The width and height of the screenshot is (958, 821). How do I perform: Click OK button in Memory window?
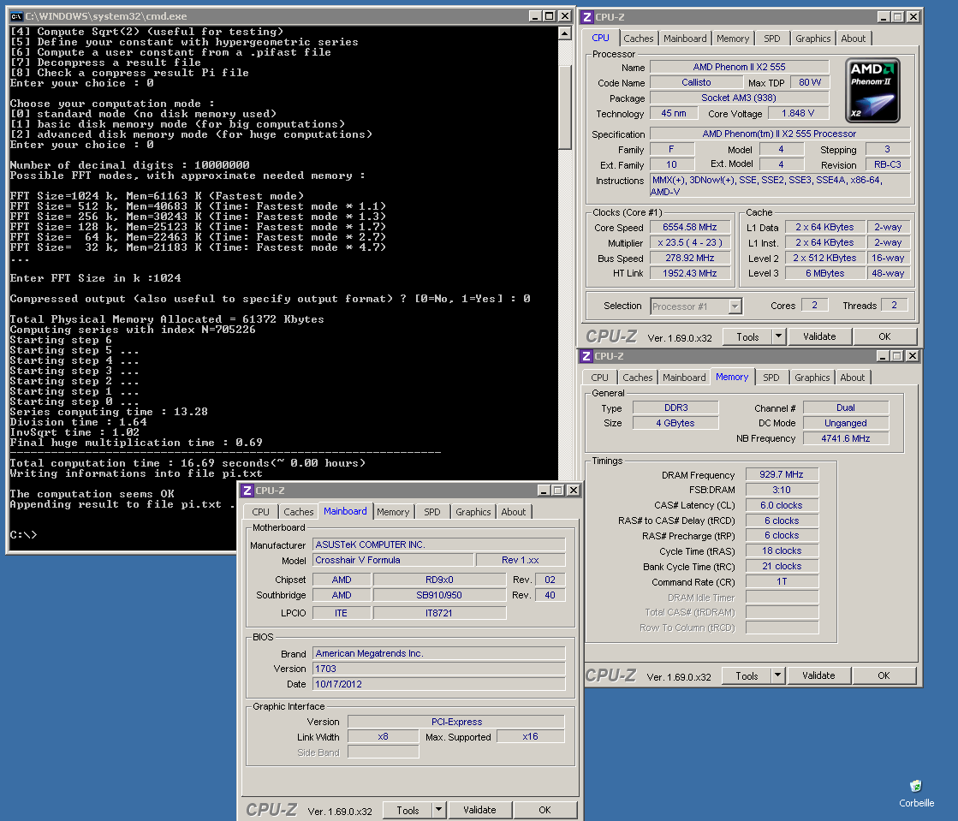pyautogui.click(x=884, y=675)
